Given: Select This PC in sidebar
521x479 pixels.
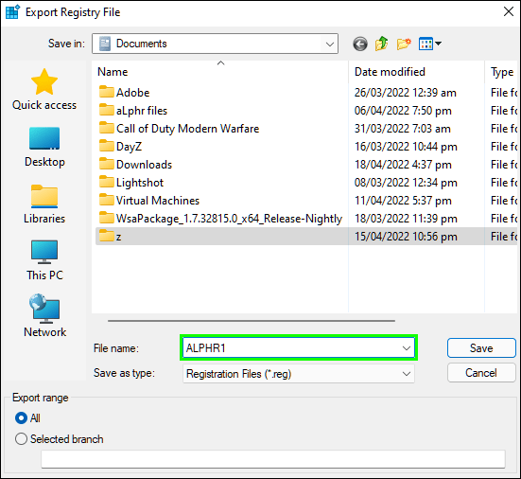Looking at the screenshot, I should (44, 260).
